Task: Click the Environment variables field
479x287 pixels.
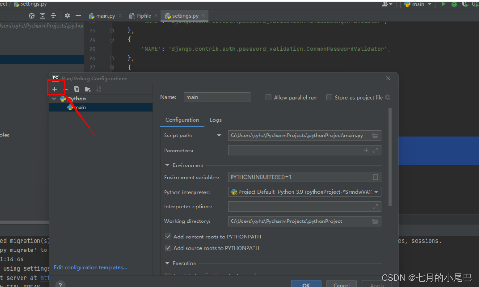Action: pyautogui.click(x=304, y=177)
